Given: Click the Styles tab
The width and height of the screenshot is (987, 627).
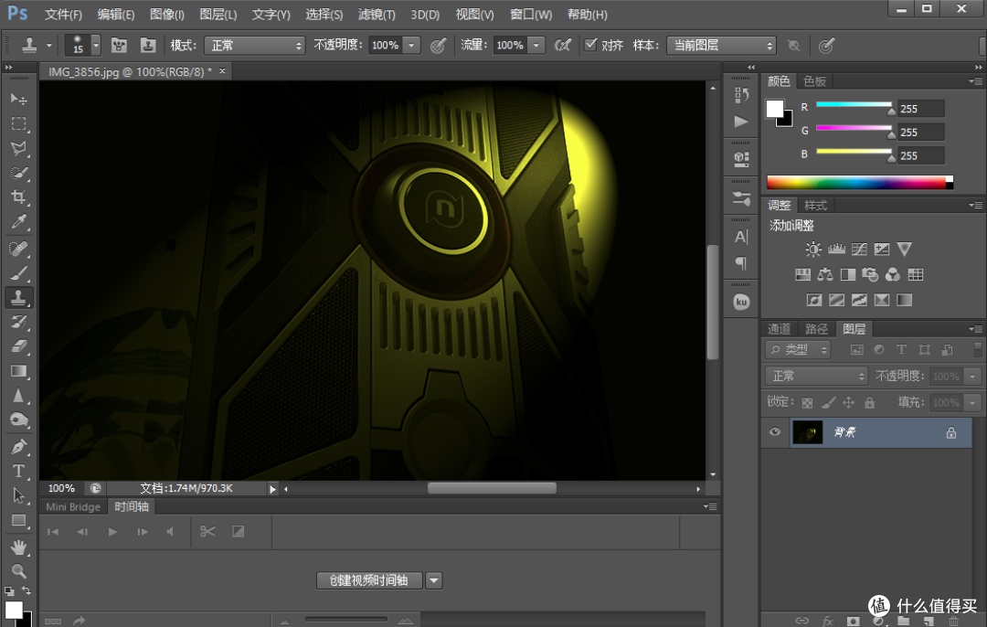Looking at the screenshot, I should coord(816,206).
